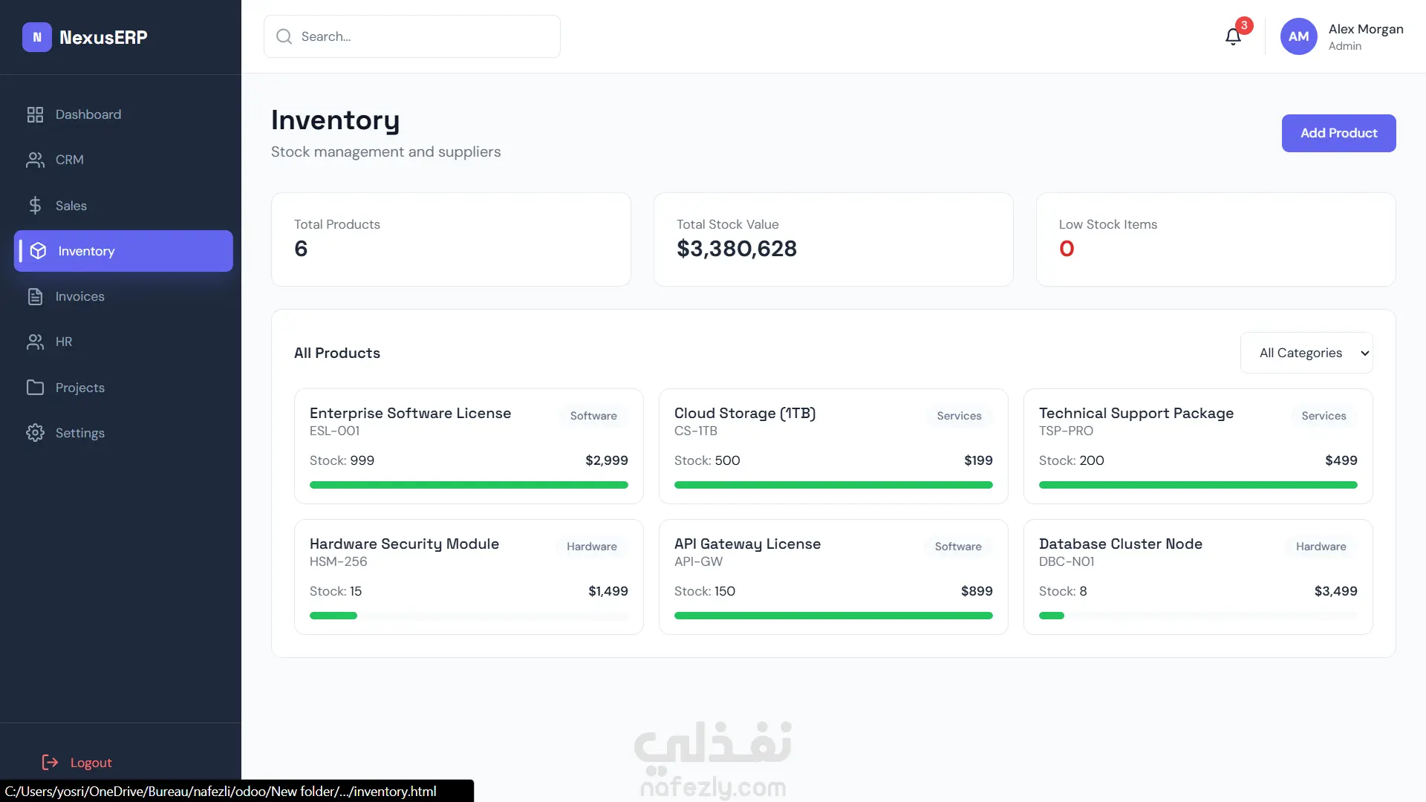The height and width of the screenshot is (802, 1426).
Task: Select the Total Stock Value card
Action: point(833,239)
